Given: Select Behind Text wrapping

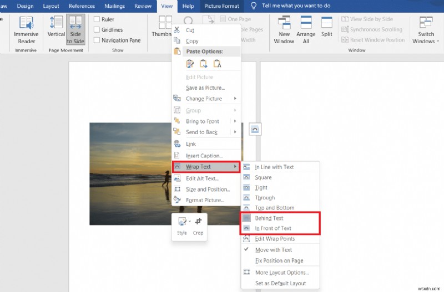Looking at the screenshot, I should [280, 218].
